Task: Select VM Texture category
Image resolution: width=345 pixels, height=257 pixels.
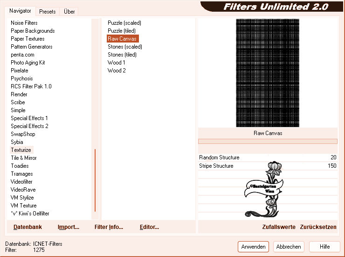Action: pyautogui.click(x=23, y=206)
